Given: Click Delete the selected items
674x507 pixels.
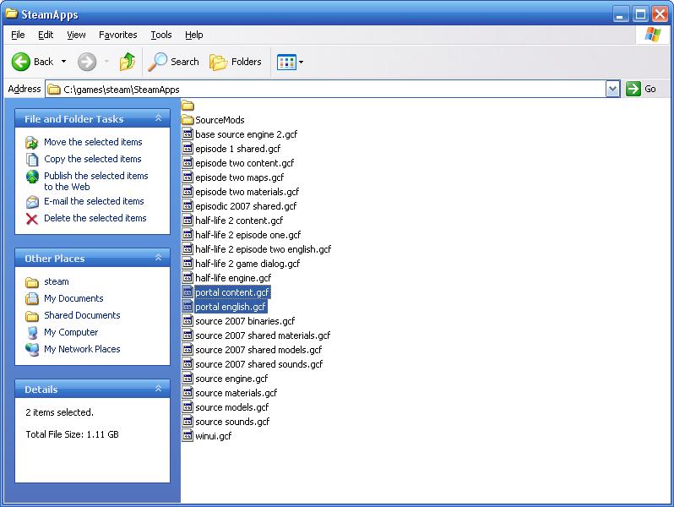Looking at the screenshot, I should pyautogui.click(x=95, y=218).
